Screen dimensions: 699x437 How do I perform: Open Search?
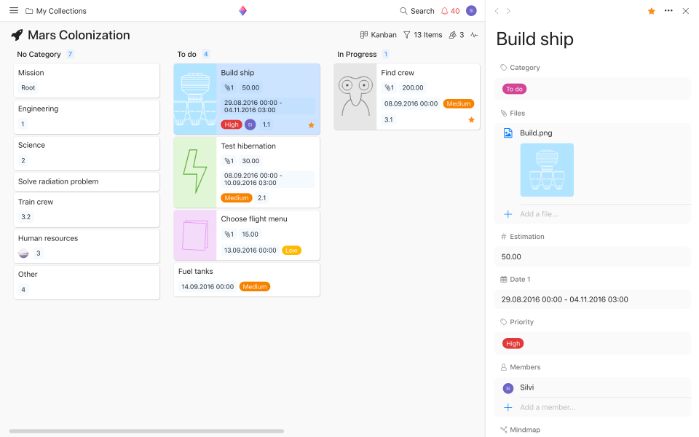pyautogui.click(x=416, y=11)
